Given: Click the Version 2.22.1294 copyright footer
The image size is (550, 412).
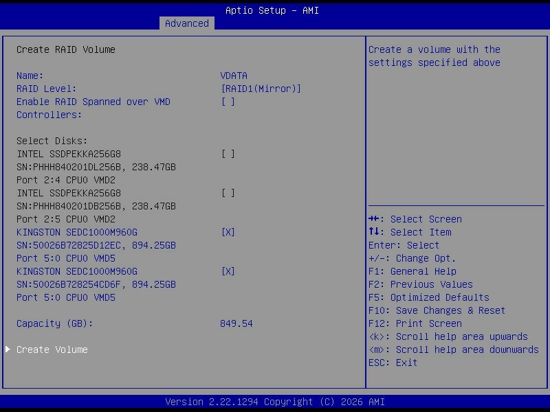Looking at the screenshot, I should point(275,402).
